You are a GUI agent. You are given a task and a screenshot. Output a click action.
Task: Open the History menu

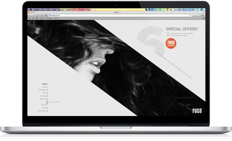(61, 10)
